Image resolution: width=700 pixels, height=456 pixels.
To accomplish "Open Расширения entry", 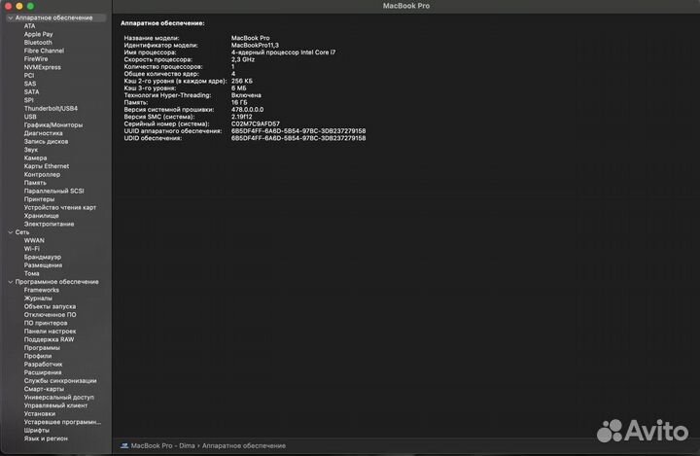I will (43, 373).
